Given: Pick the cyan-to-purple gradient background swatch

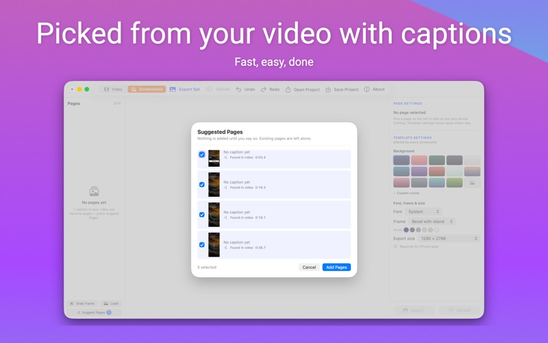Looking at the screenshot, I should (x=437, y=182).
